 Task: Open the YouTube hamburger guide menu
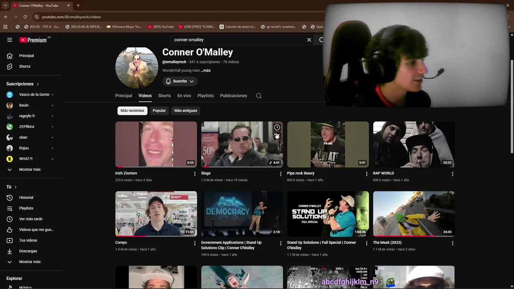(x=10, y=40)
